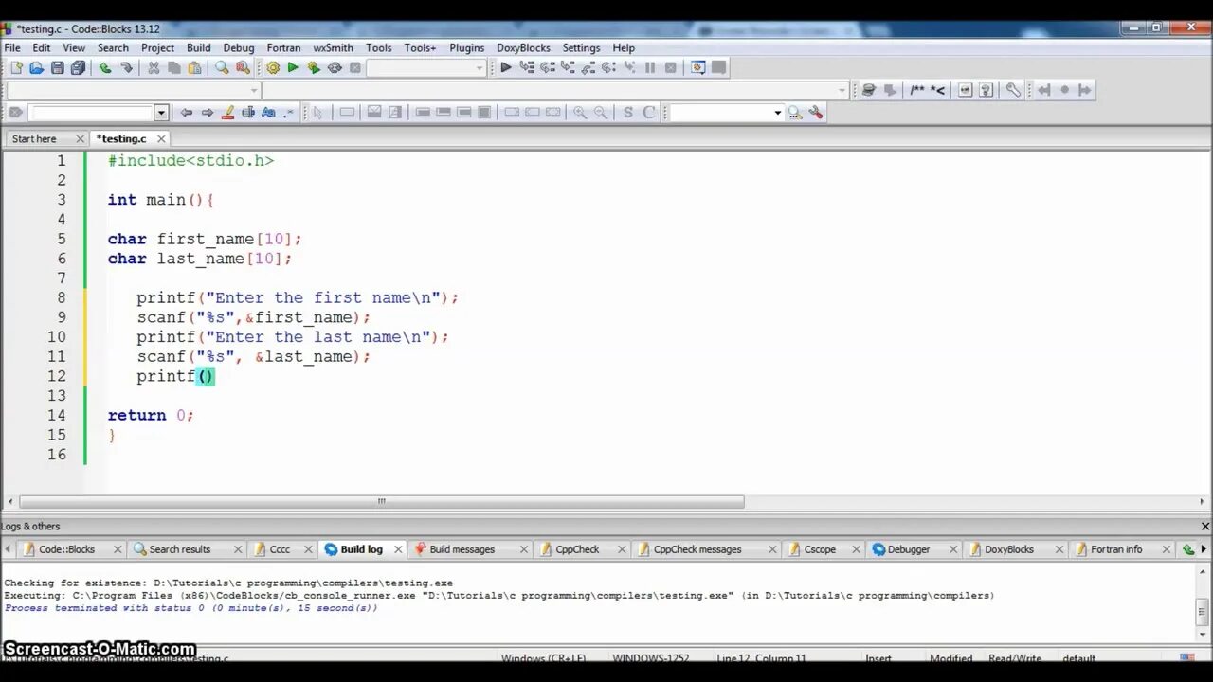Open the File menu
The height and width of the screenshot is (682, 1213).
pos(12,47)
